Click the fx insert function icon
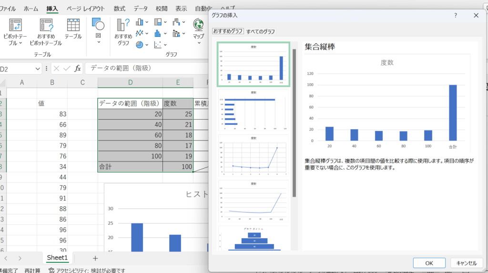 (78, 69)
